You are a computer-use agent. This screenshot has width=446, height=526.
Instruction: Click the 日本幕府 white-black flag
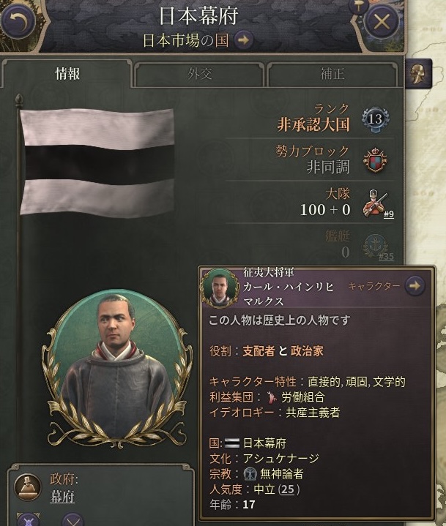click(97, 162)
